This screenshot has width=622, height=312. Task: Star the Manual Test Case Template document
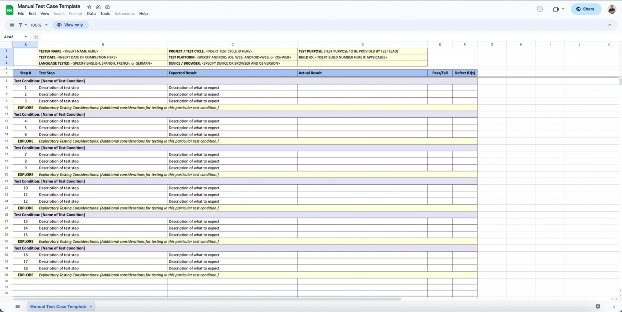pyautogui.click(x=89, y=7)
